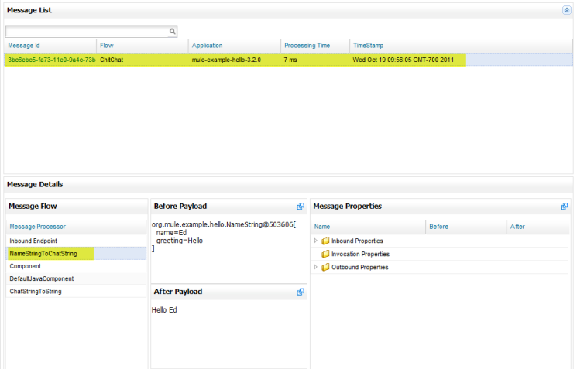Pop out the After Payload panel
This screenshot has width=577, height=369.
coord(300,292)
